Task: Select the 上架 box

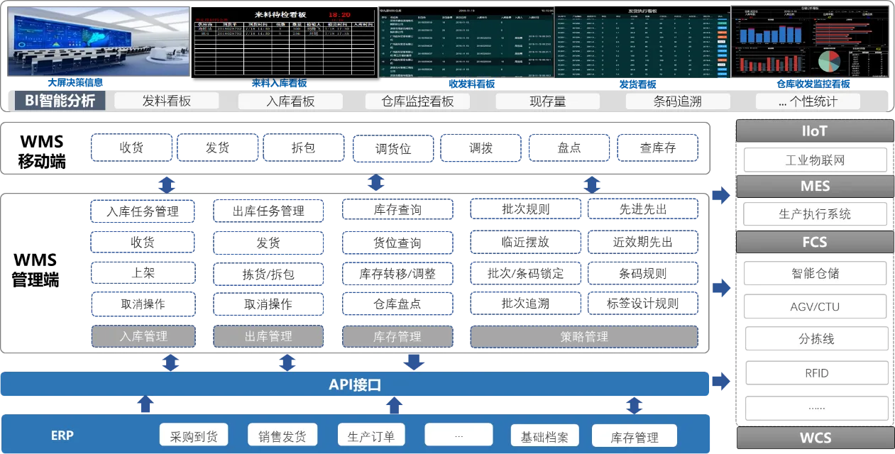Action: [143, 273]
